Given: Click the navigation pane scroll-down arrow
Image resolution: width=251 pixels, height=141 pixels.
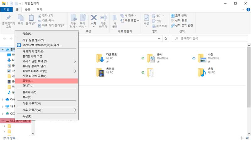Looking at the screenshot, I should point(33,134).
